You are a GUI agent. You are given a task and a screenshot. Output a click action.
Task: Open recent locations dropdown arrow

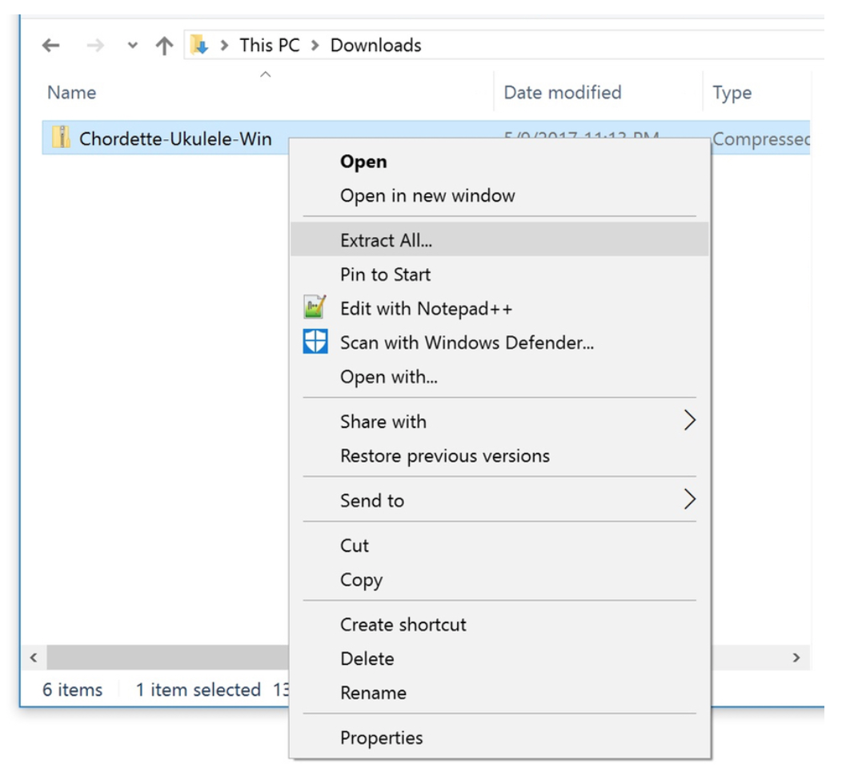pyautogui.click(x=133, y=46)
